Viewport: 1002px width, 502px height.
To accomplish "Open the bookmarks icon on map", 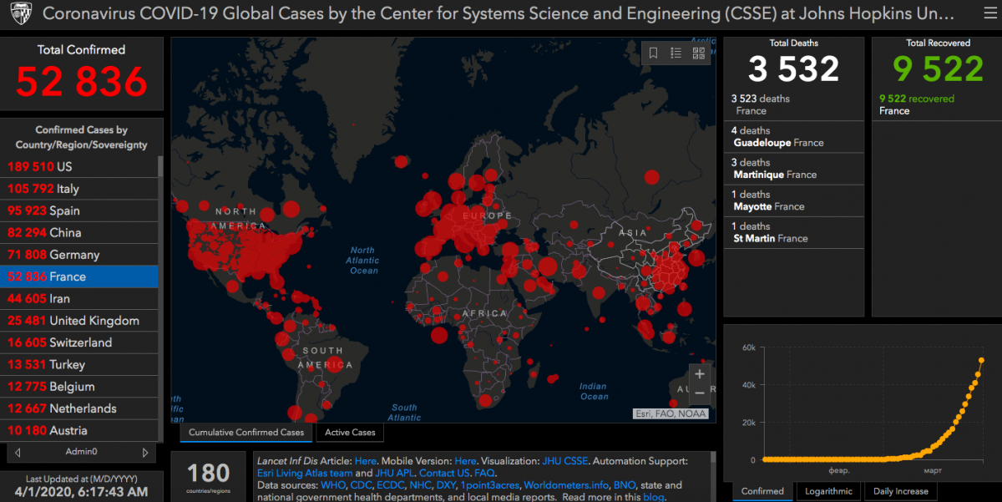I will pos(654,53).
